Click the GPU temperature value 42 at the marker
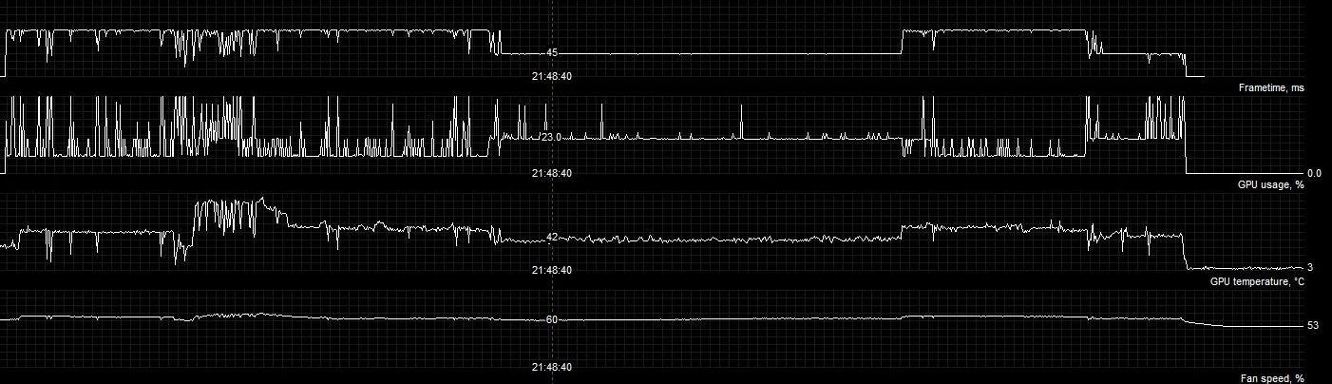 point(552,238)
